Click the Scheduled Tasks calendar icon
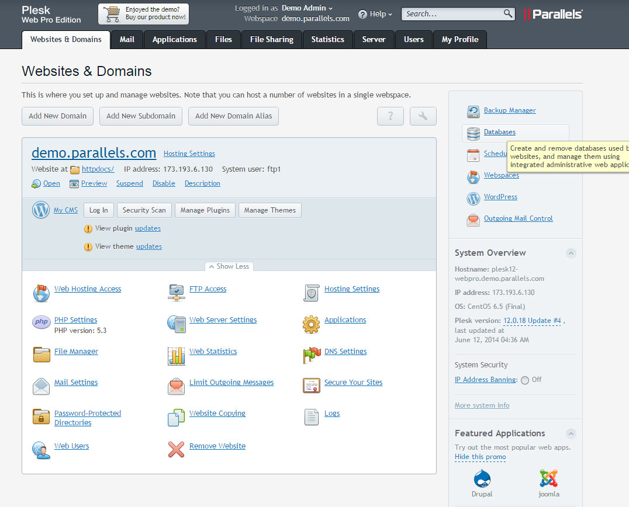The image size is (629, 507). tap(474, 155)
